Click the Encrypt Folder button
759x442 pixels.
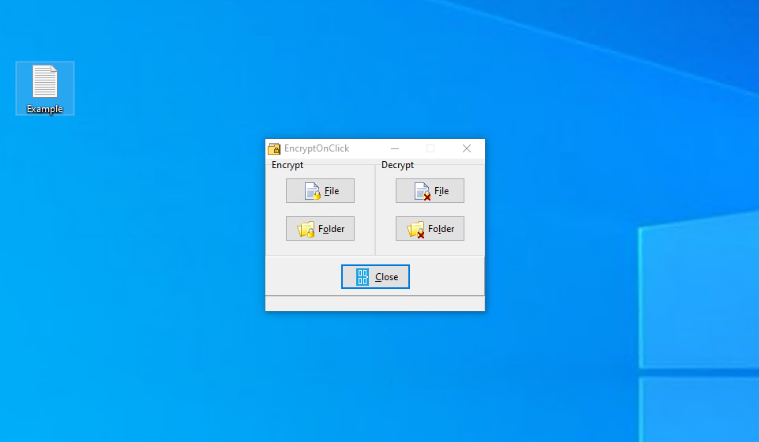(320, 229)
